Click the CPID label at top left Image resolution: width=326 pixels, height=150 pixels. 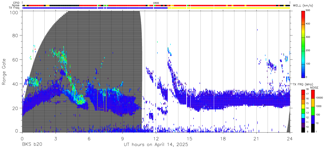16,3
